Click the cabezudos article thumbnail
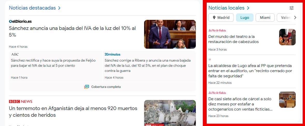The width and height of the screenshot is (305, 126). (x=287, y=37)
